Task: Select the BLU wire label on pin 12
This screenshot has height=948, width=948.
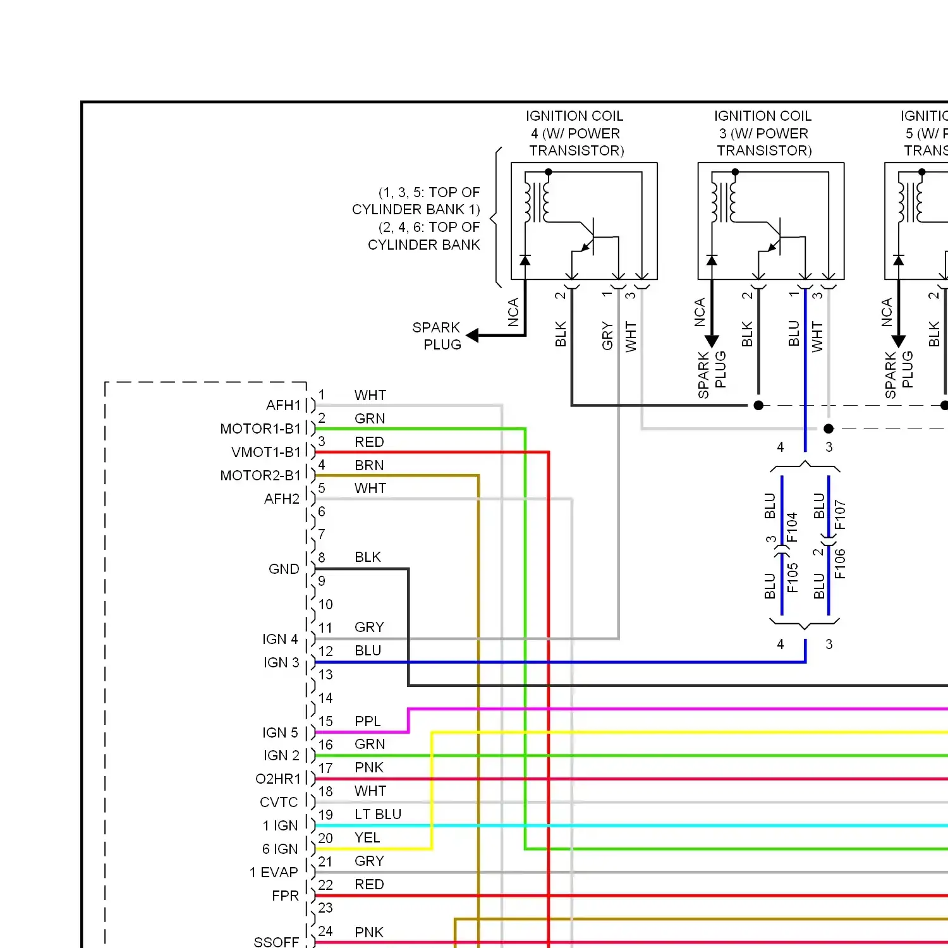Action: coord(368,650)
